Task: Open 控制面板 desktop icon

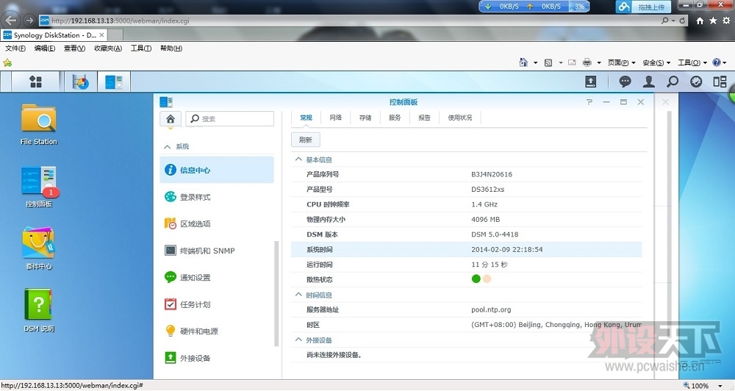Action: coord(39,187)
